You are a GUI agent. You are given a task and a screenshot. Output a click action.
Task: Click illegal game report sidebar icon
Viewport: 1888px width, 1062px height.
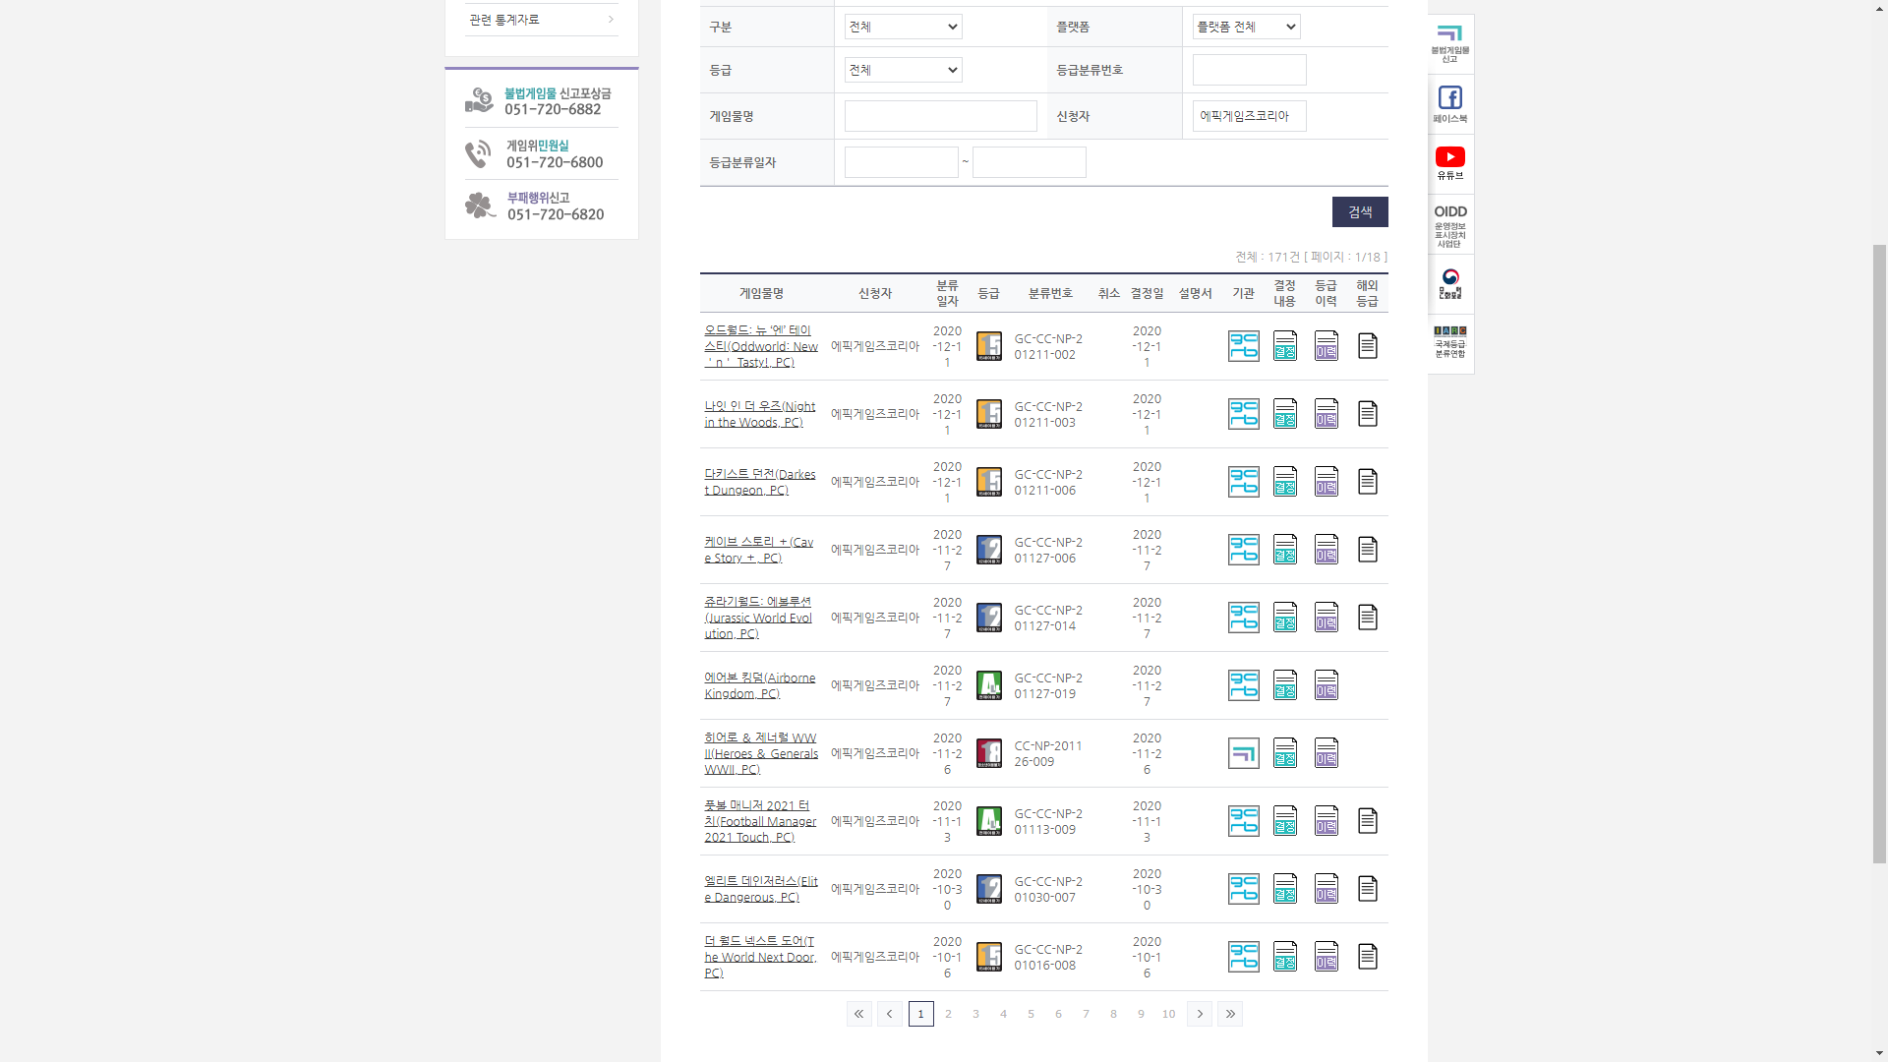1449,44
